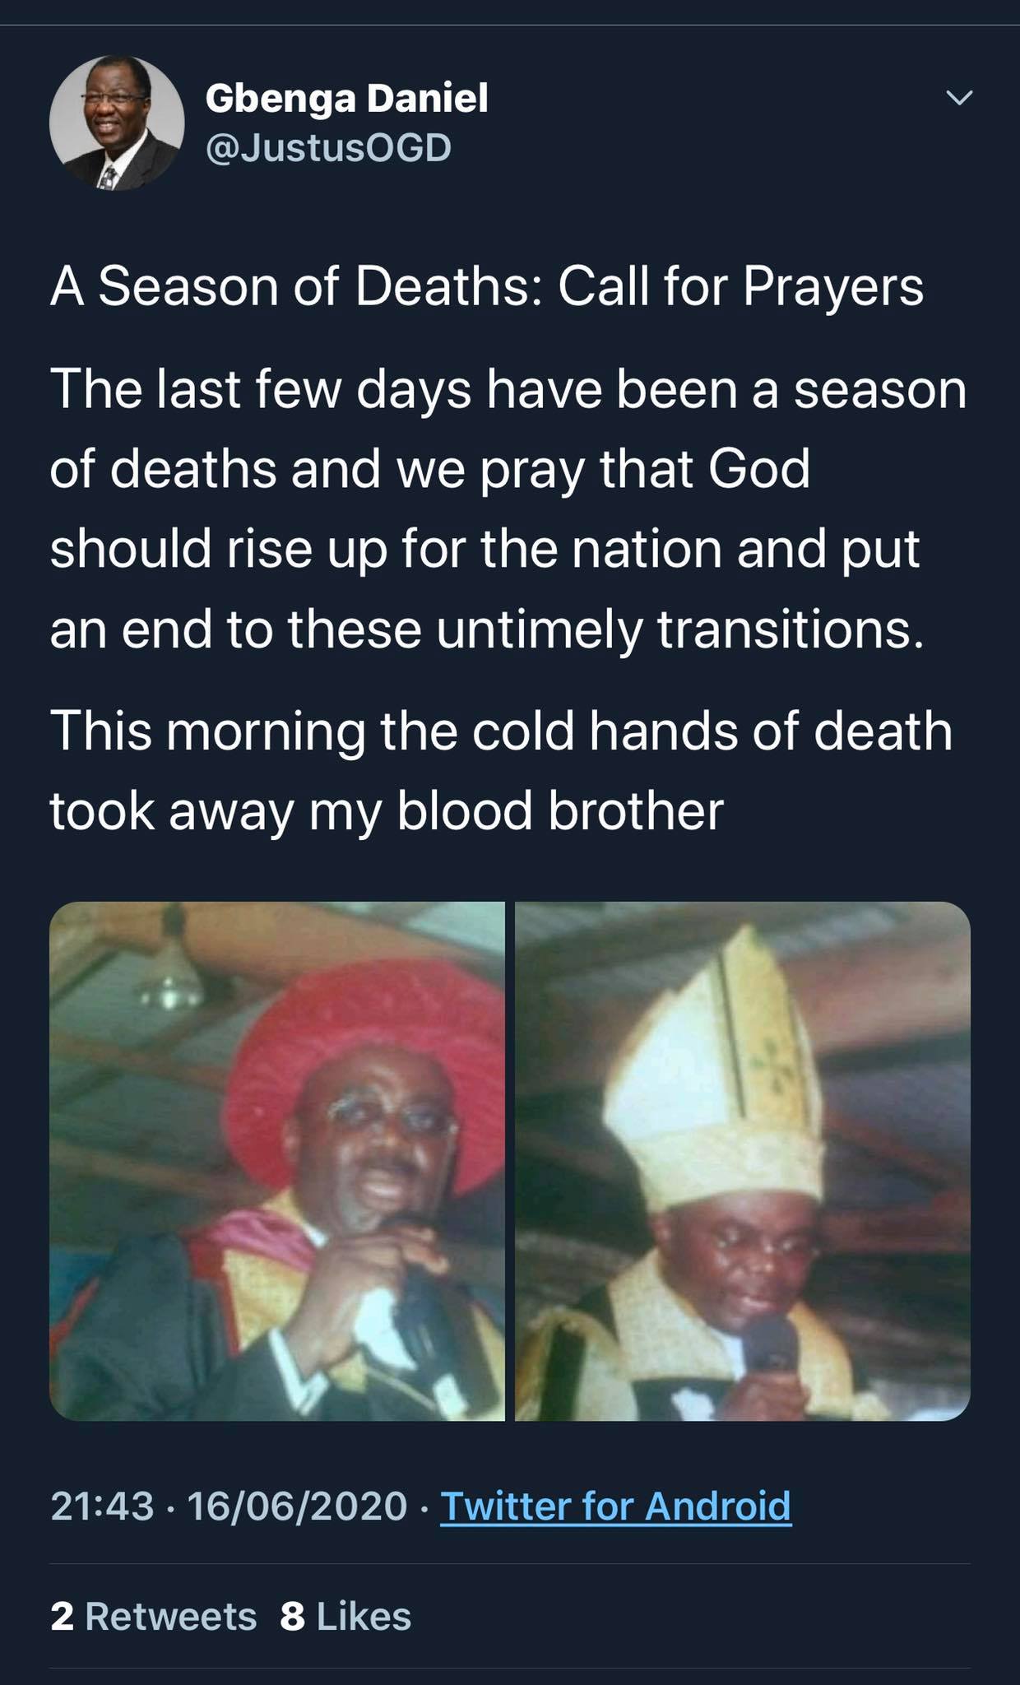Open Gbenga Daniel's profile avatar

point(117,123)
